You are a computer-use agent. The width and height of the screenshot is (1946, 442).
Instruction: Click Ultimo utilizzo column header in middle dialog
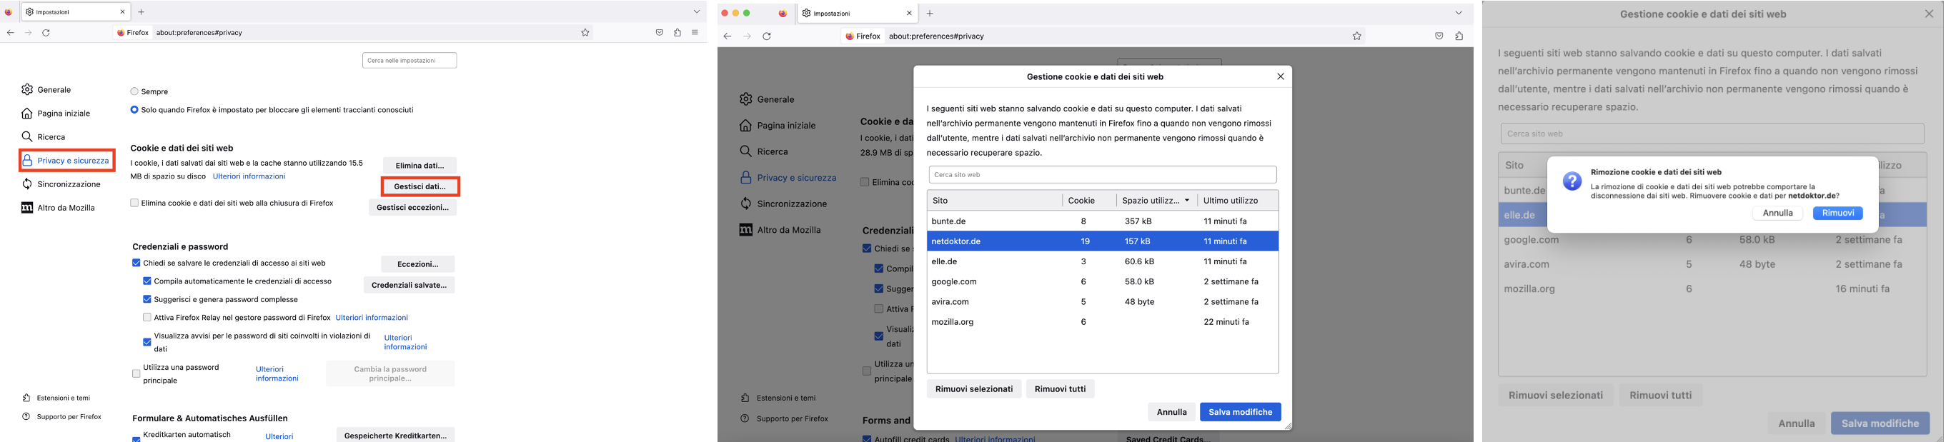click(1237, 201)
